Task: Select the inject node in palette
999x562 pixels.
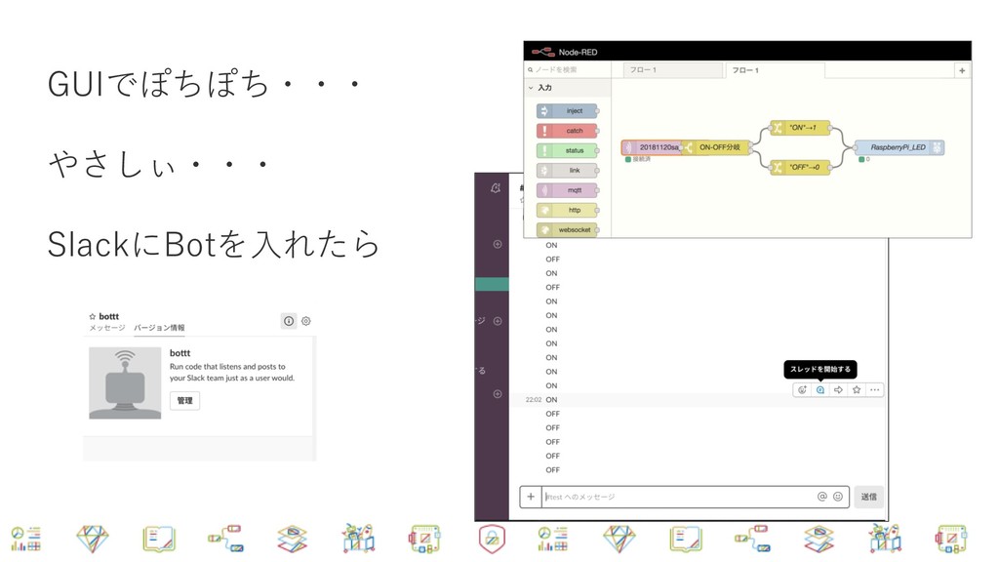Action: (568, 111)
